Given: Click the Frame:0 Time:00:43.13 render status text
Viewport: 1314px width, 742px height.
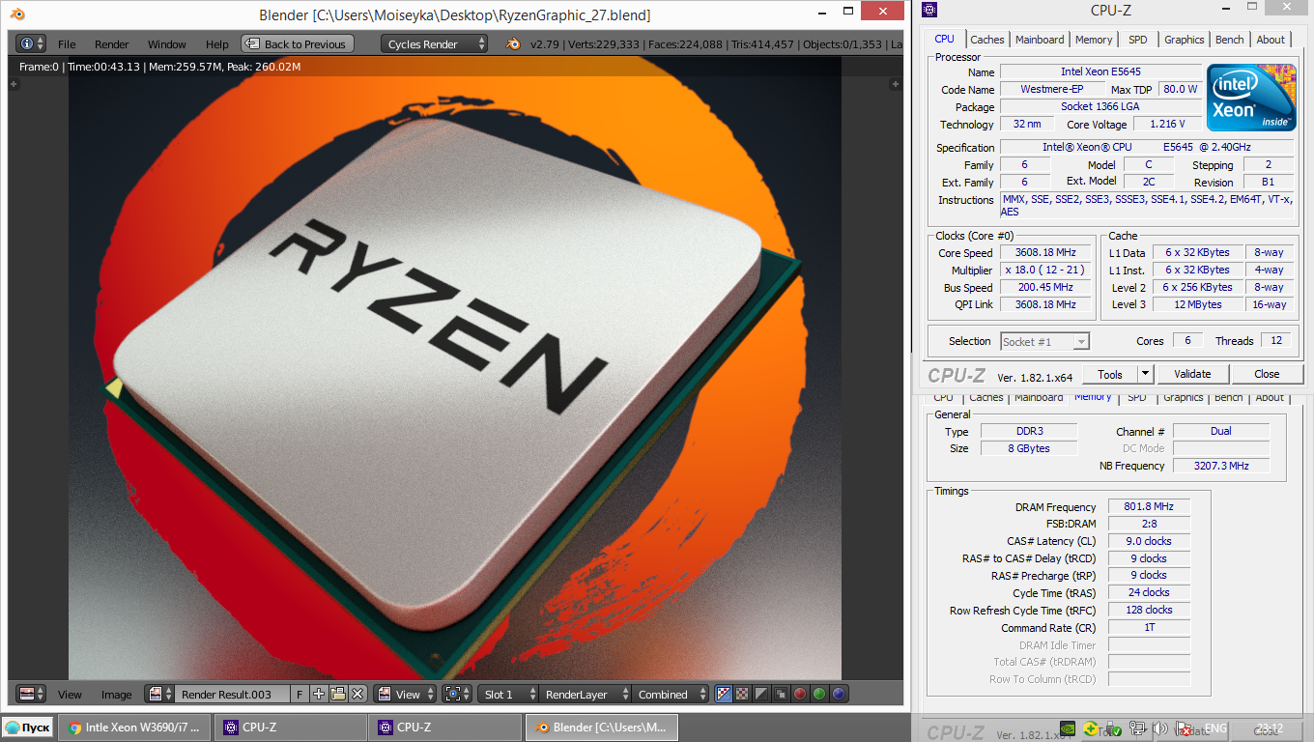Looking at the screenshot, I should [160, 67].
